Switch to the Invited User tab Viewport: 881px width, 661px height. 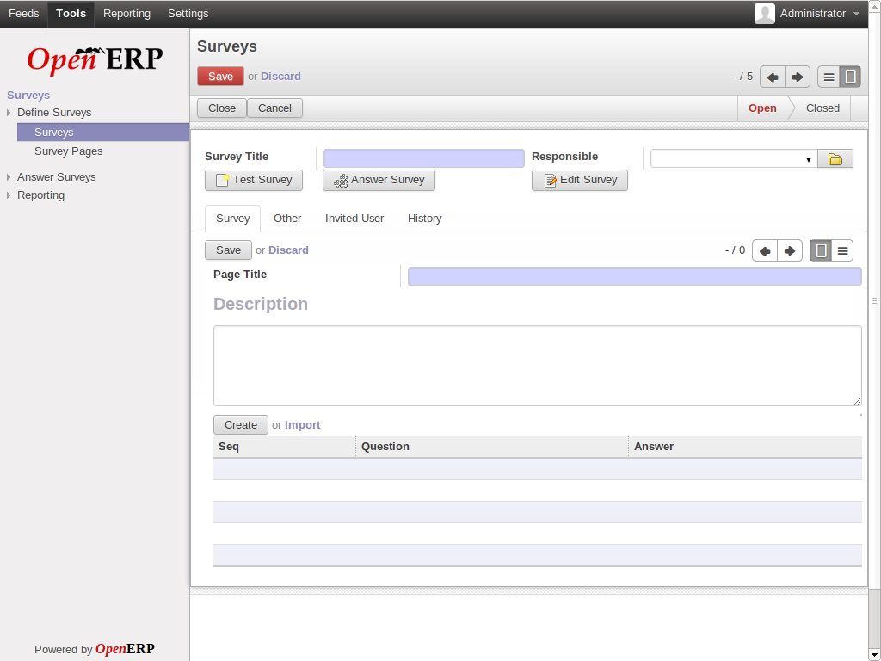tap(354, 219)
